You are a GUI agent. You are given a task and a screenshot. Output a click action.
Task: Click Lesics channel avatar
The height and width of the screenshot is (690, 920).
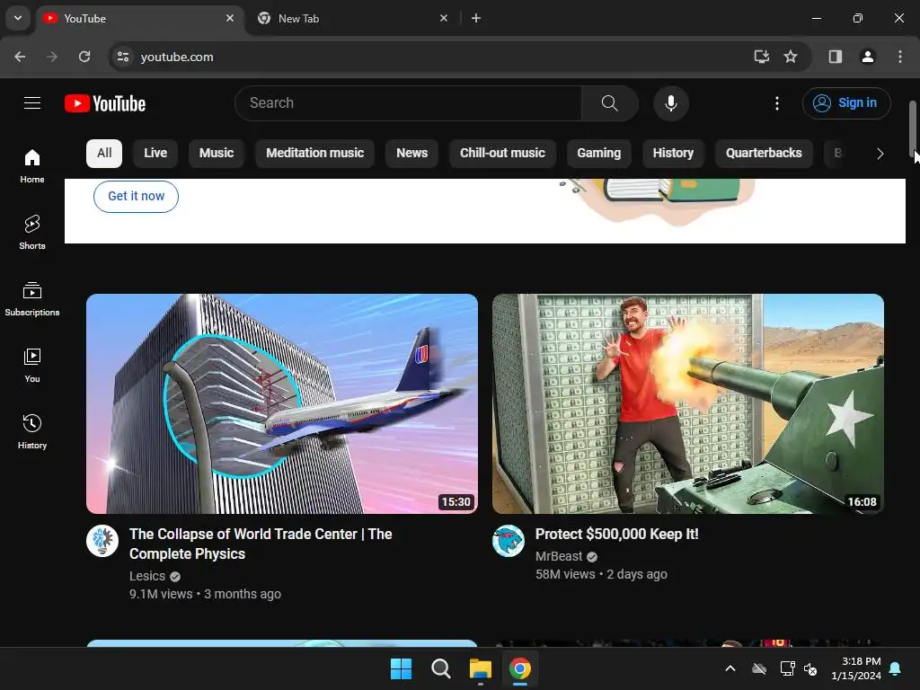(x=102, y=540)
